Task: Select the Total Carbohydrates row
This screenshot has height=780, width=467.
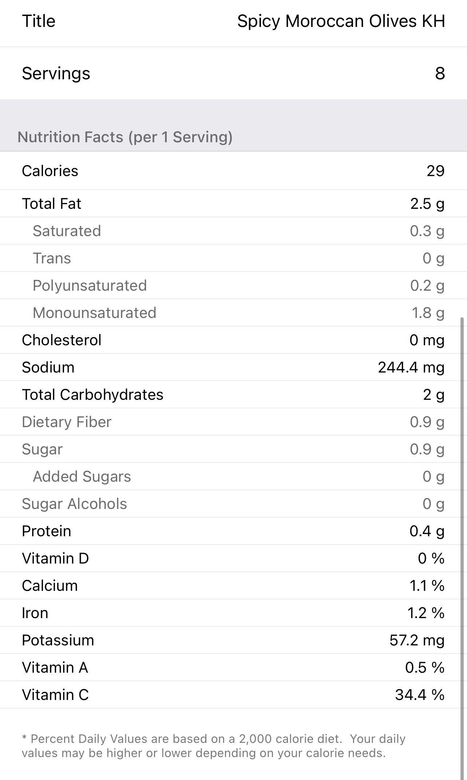Action: (233, 395)
